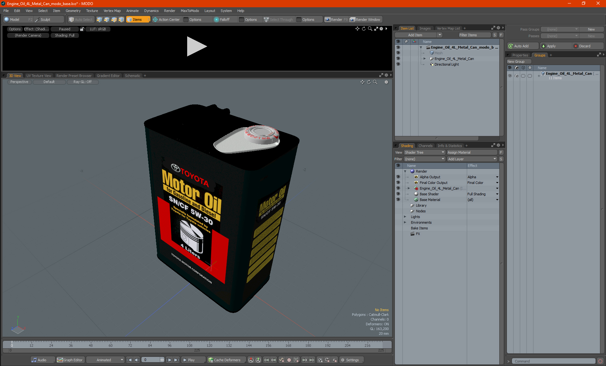606x366 pixels.
Task: Go to last frame button
Action: 176,360
